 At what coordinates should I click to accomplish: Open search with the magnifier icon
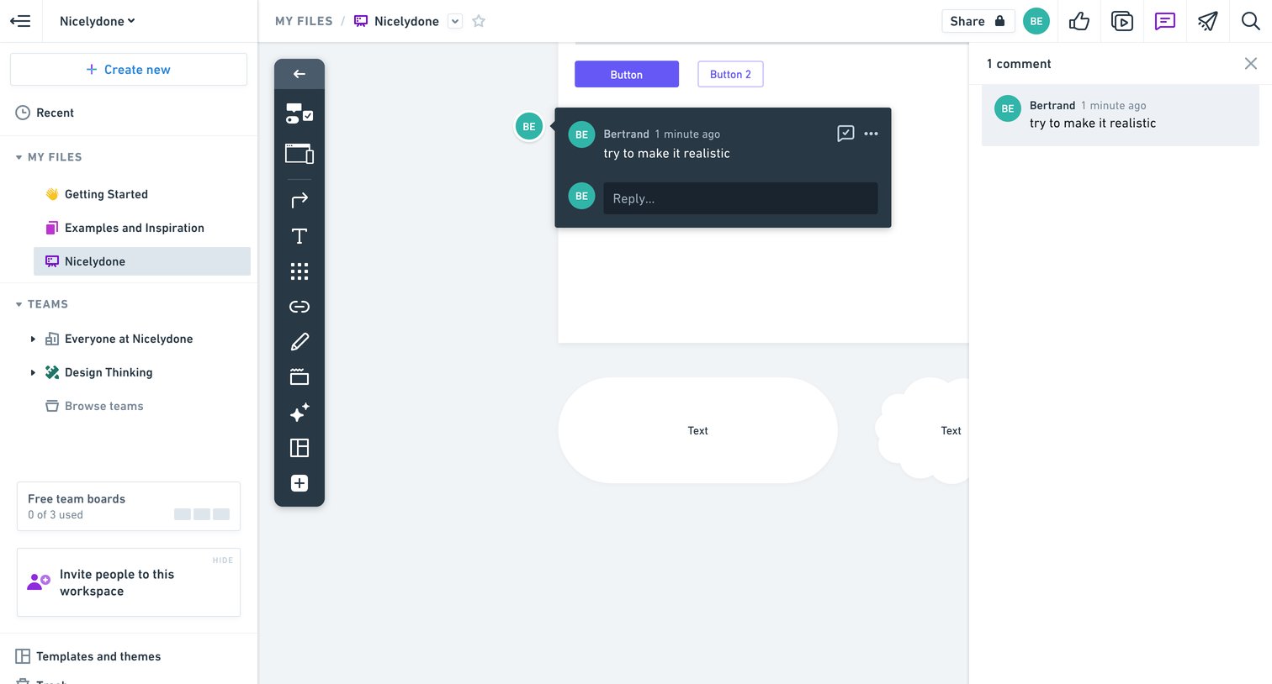(1251, 21)
